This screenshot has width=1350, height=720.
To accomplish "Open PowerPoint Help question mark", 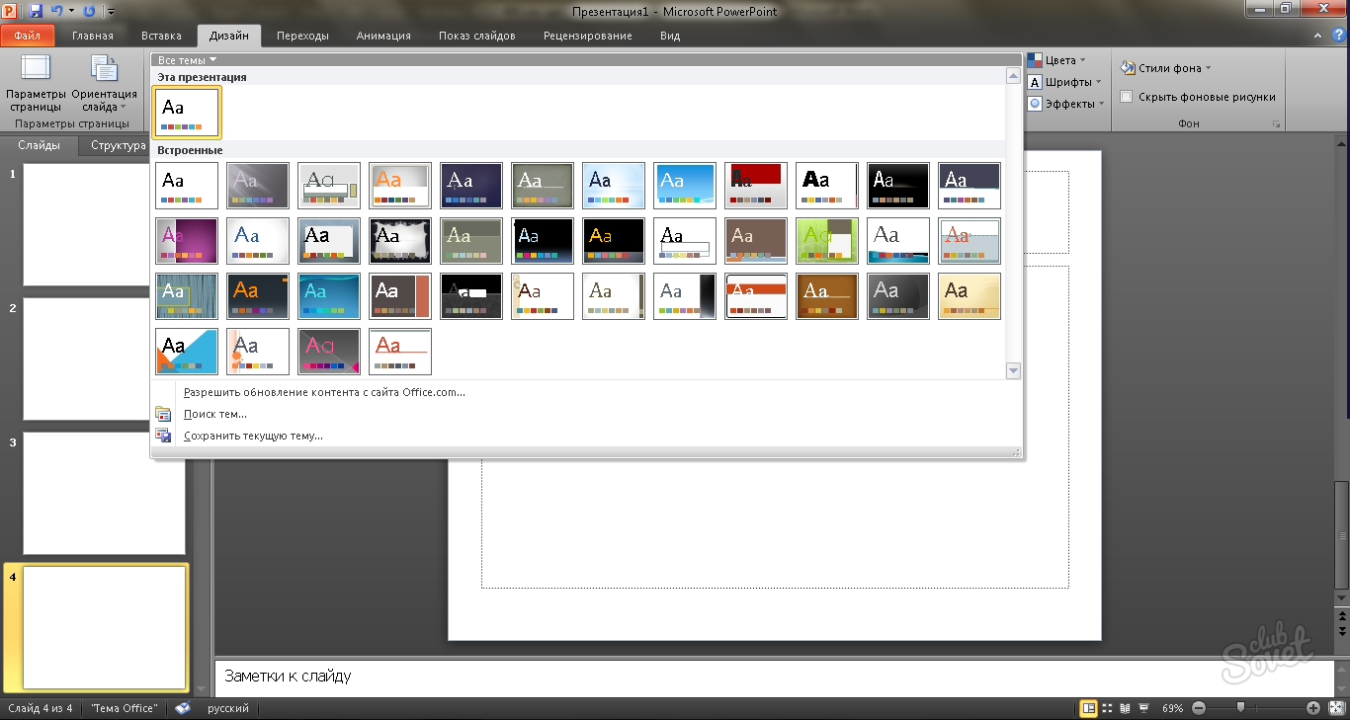I will tap(1340, 37).
